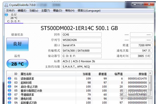Select the 重新分配扇区计数 attribute name

pos(31,91)
